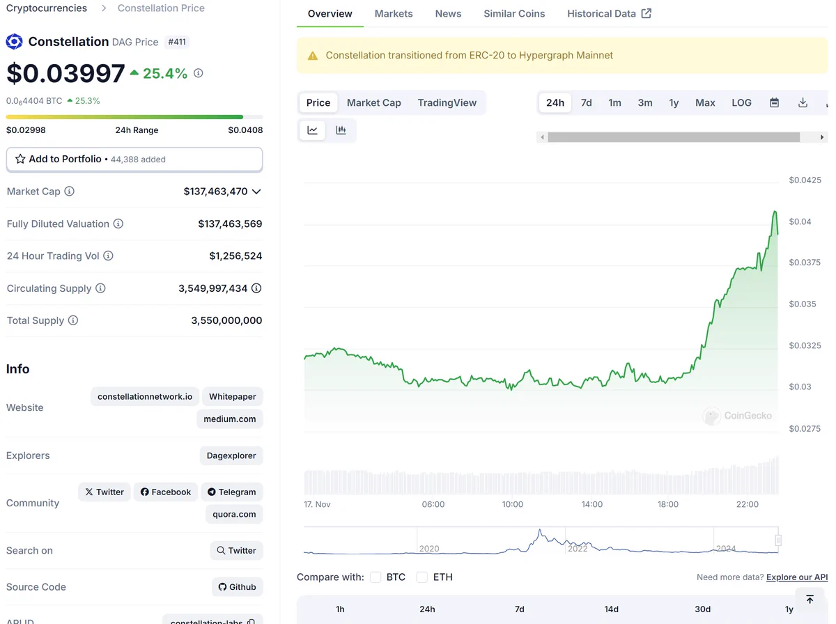Click the $1,256,524 trading volume value
Image resolution: width=836 pixels, height=624 pixels.
235,256
